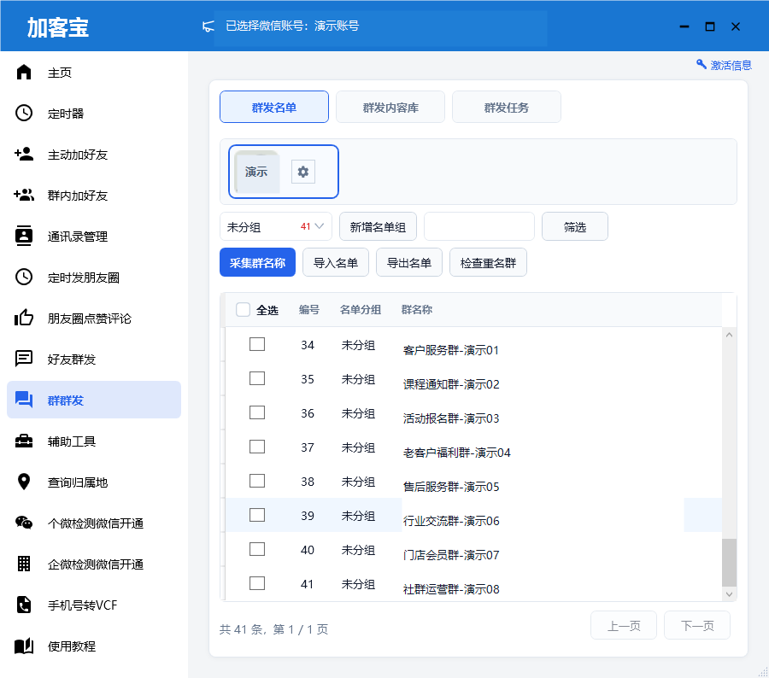This screenshot has width=769, height=678.
Task: Check the row 41 社群运营群-演示08 checkbox
Action: click(257, 583)
